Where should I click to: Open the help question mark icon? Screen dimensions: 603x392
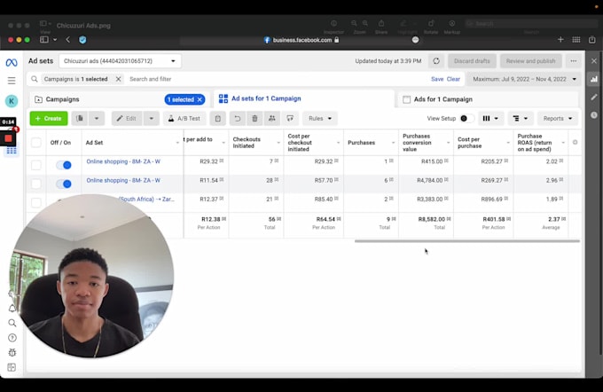(x=12, y=338)
